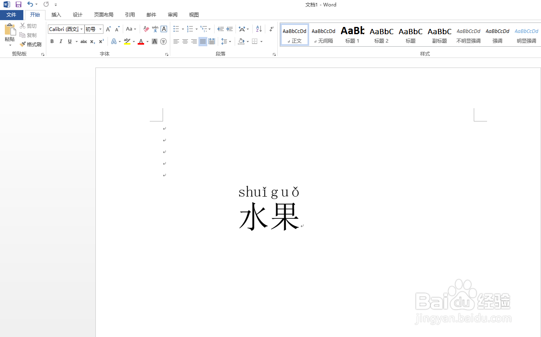Switch to the 插入 (Insert) tab
This screenshot has height=337, width=541.
click(x=56, y=15)
